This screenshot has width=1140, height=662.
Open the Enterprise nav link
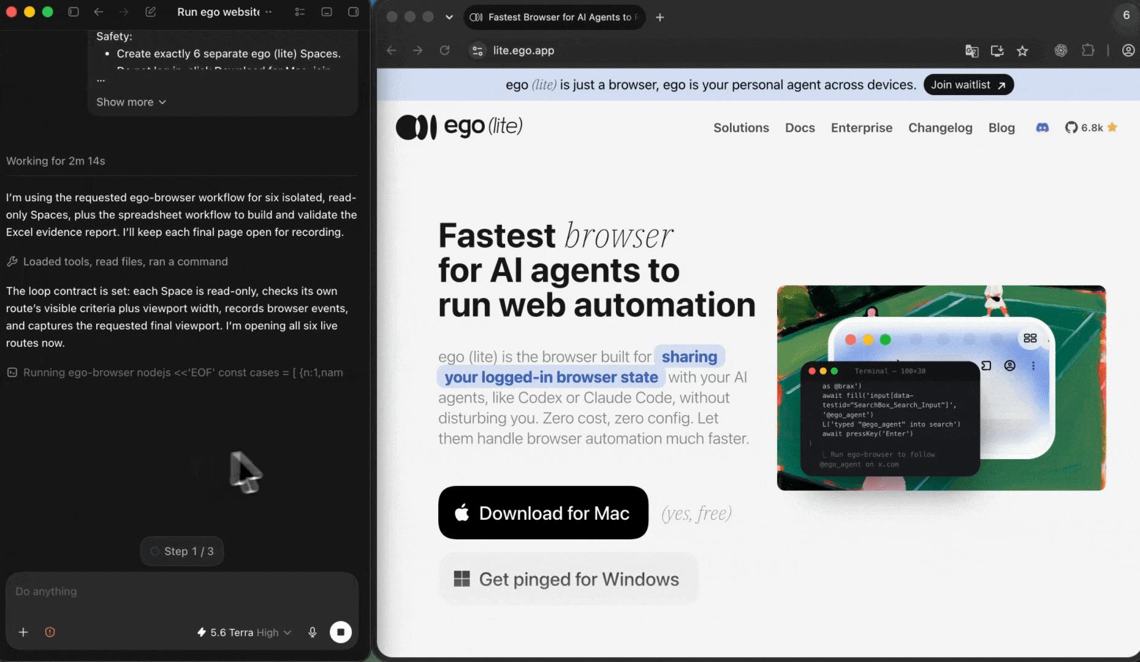(862, 127)
